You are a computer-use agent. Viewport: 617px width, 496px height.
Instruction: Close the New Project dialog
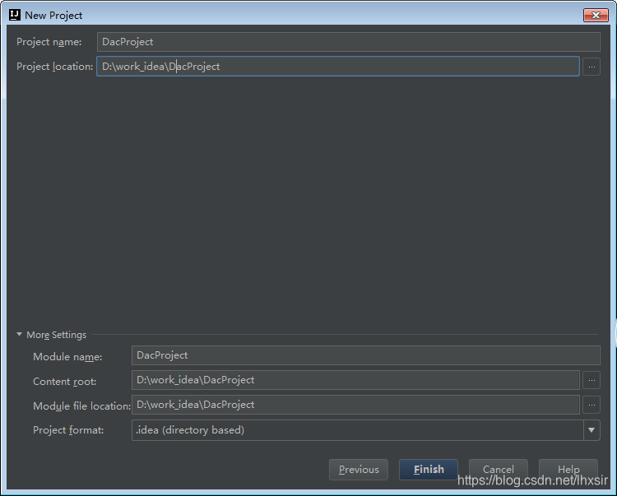tap(596, 15)
